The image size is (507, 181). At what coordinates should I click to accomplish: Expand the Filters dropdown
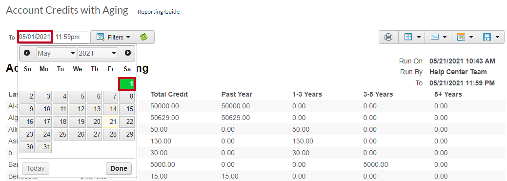(112, 37)
